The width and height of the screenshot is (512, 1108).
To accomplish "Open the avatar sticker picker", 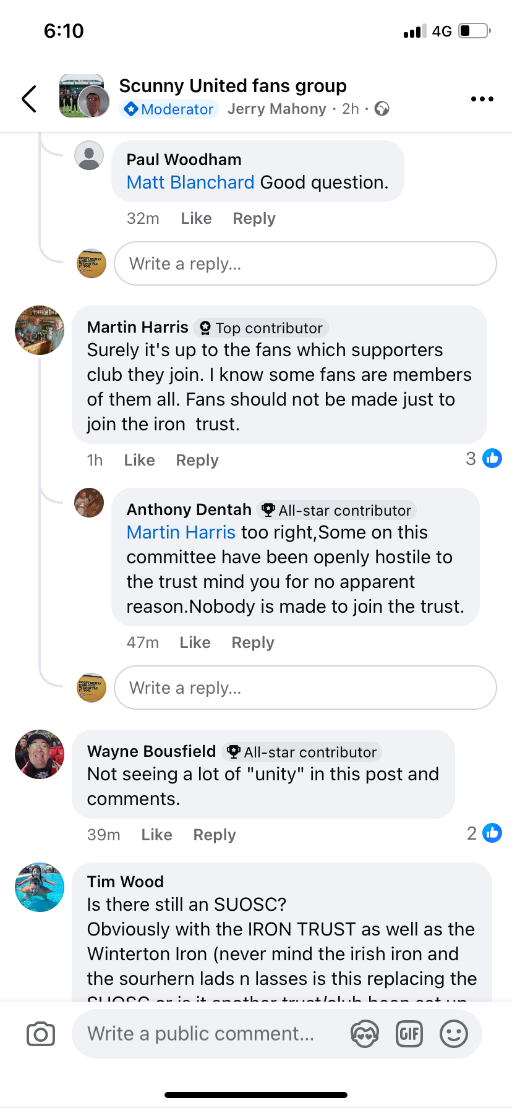I will [x=365, y=1034].
